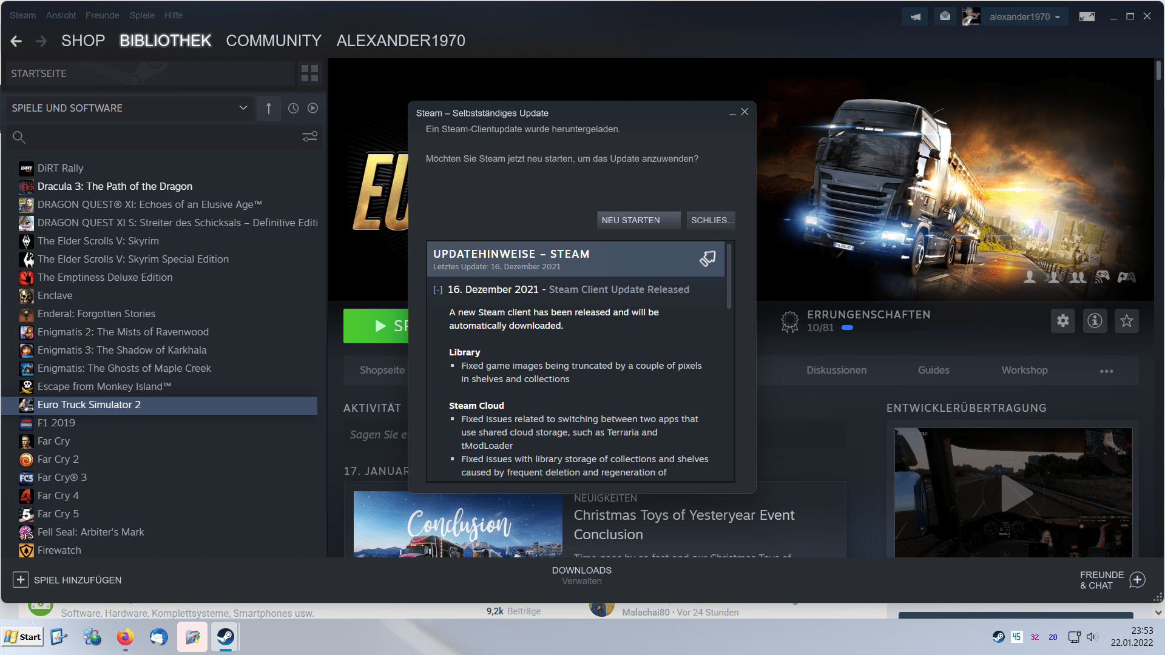Select STARTSEITE in the library sidebar
The height and width of the screenshot is (655, 1165).
coord(150,73)
